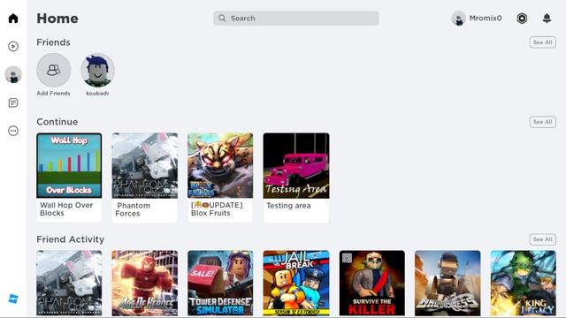The image size is (566, 318).
Task: Open Phantom Forces thumbnail in Continue
Action: 145,165
